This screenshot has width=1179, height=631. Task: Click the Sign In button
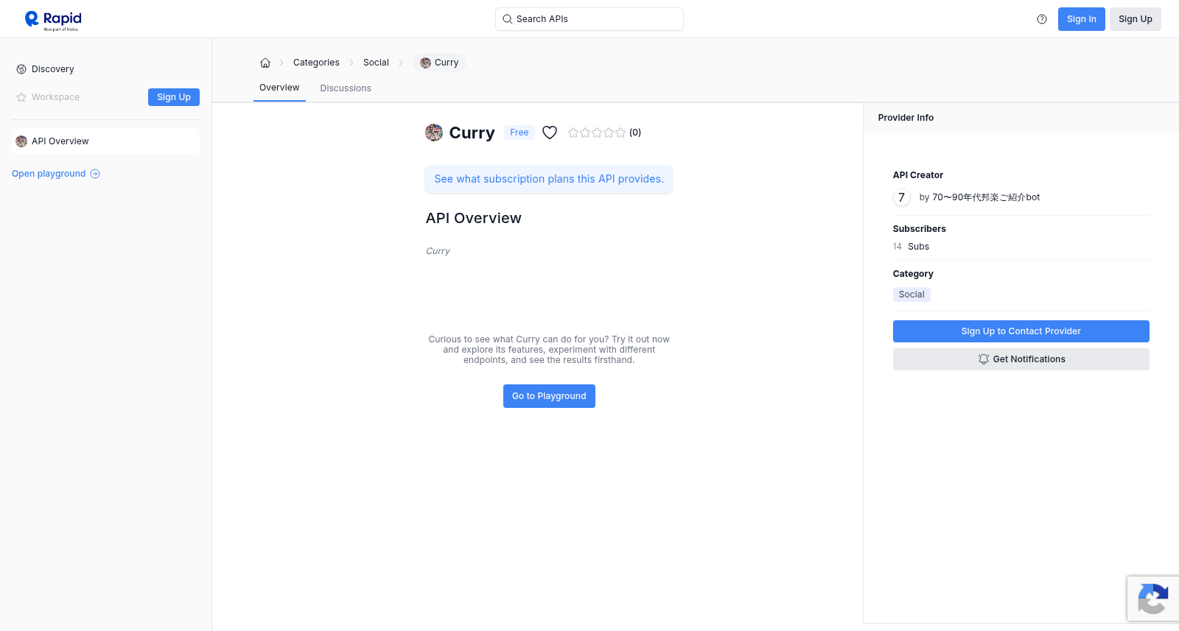1082,19
